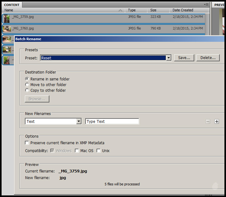Click the Type Text input field
This screenshot has width=226, height=197.
click(x=112, y=122)
